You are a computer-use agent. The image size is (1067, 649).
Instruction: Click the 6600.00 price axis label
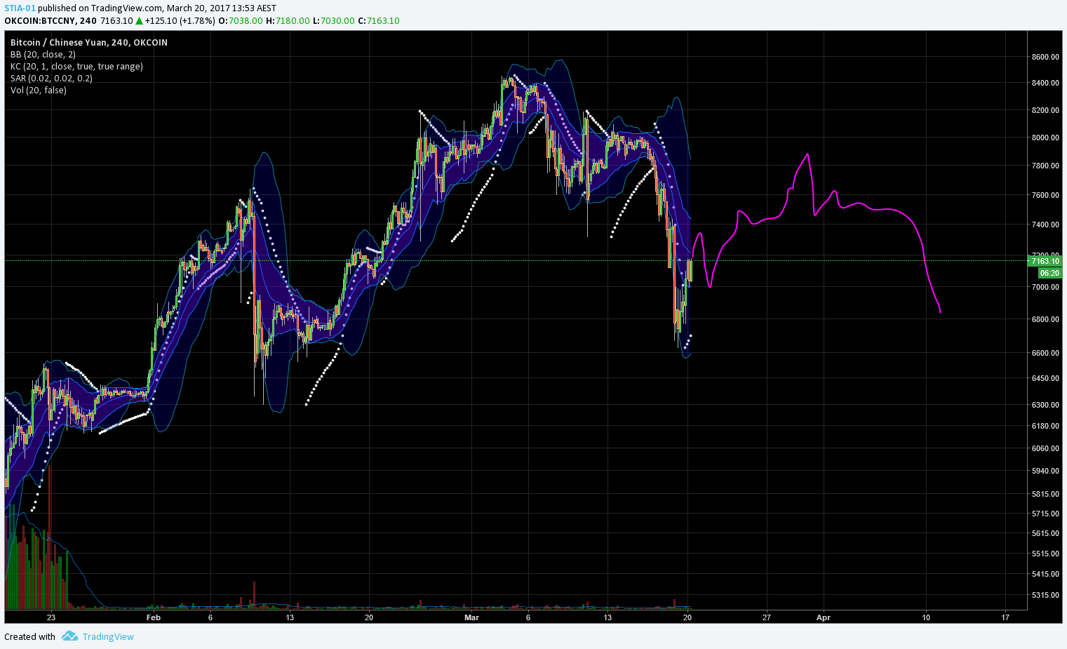pyautogui.click(x=1045, y=353)
